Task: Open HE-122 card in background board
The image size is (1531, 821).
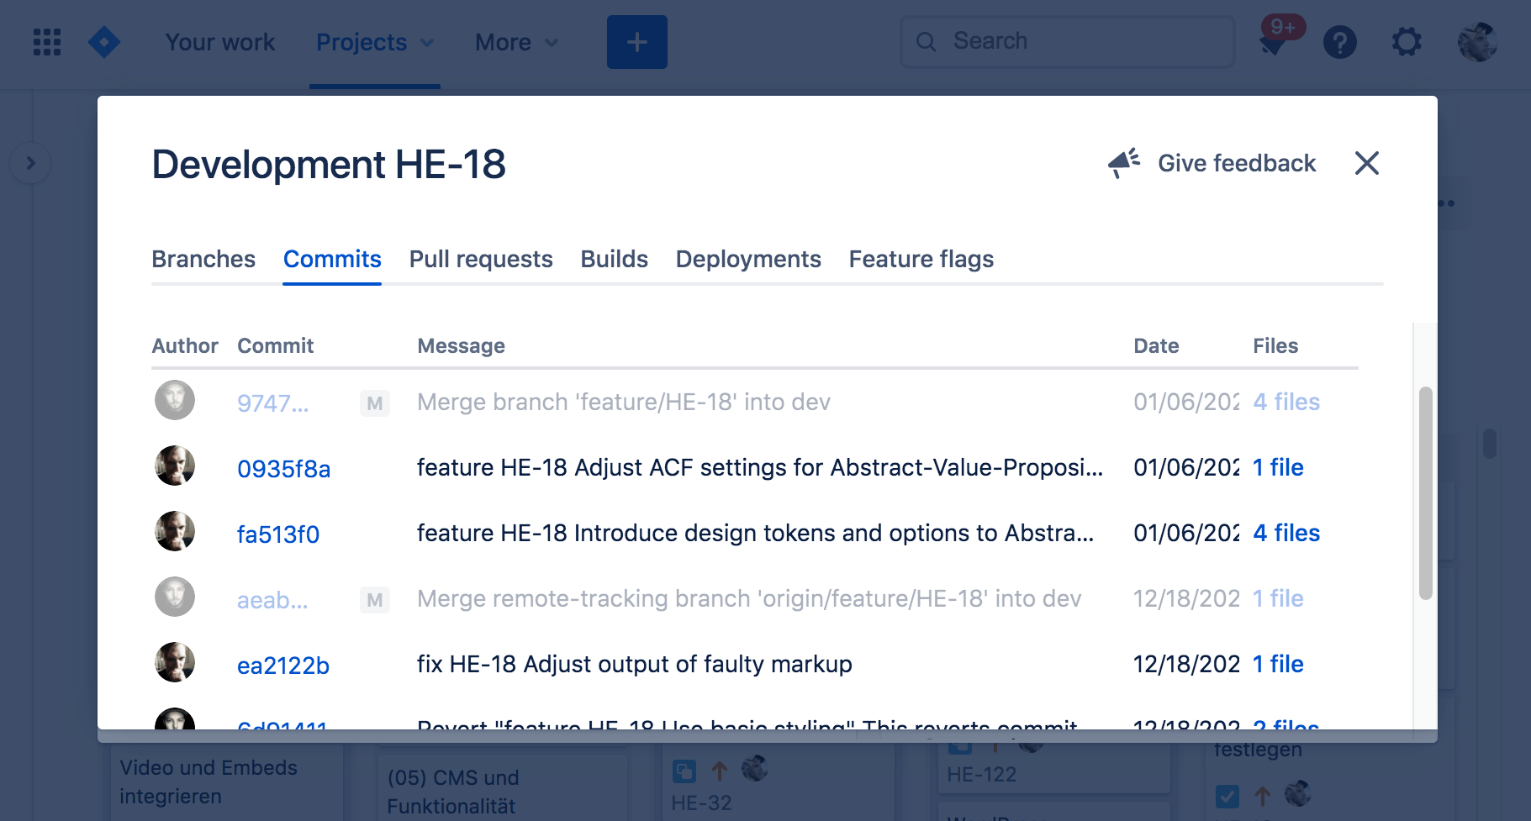Action: click(981, 774)
